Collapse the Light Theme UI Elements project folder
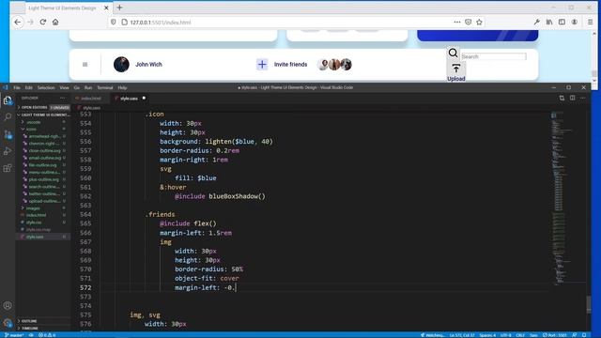 (x=43, y=115)
